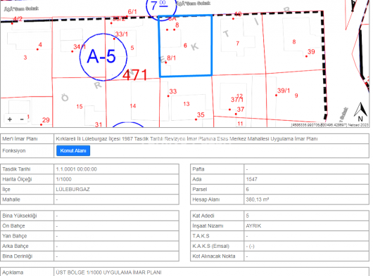
Task: Select parcel 7 on the map
Action: (x=237, y=44)
